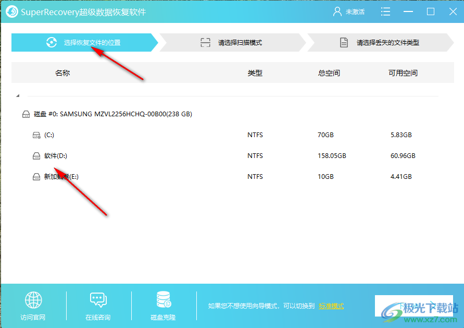
Task: Click NTFS type in the E: row
Action: tap(255, 177)
